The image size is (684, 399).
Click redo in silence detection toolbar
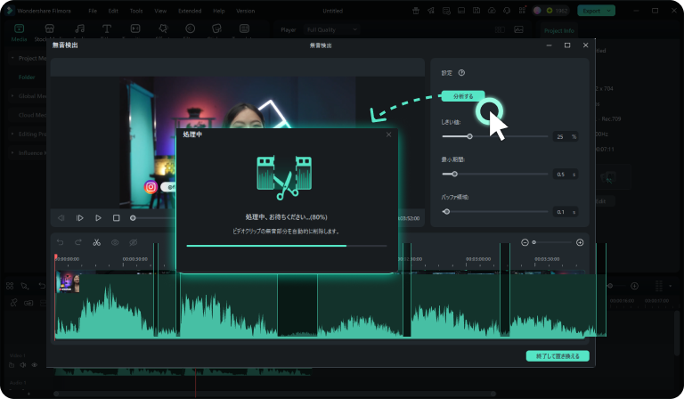click(x=78, y=242)
